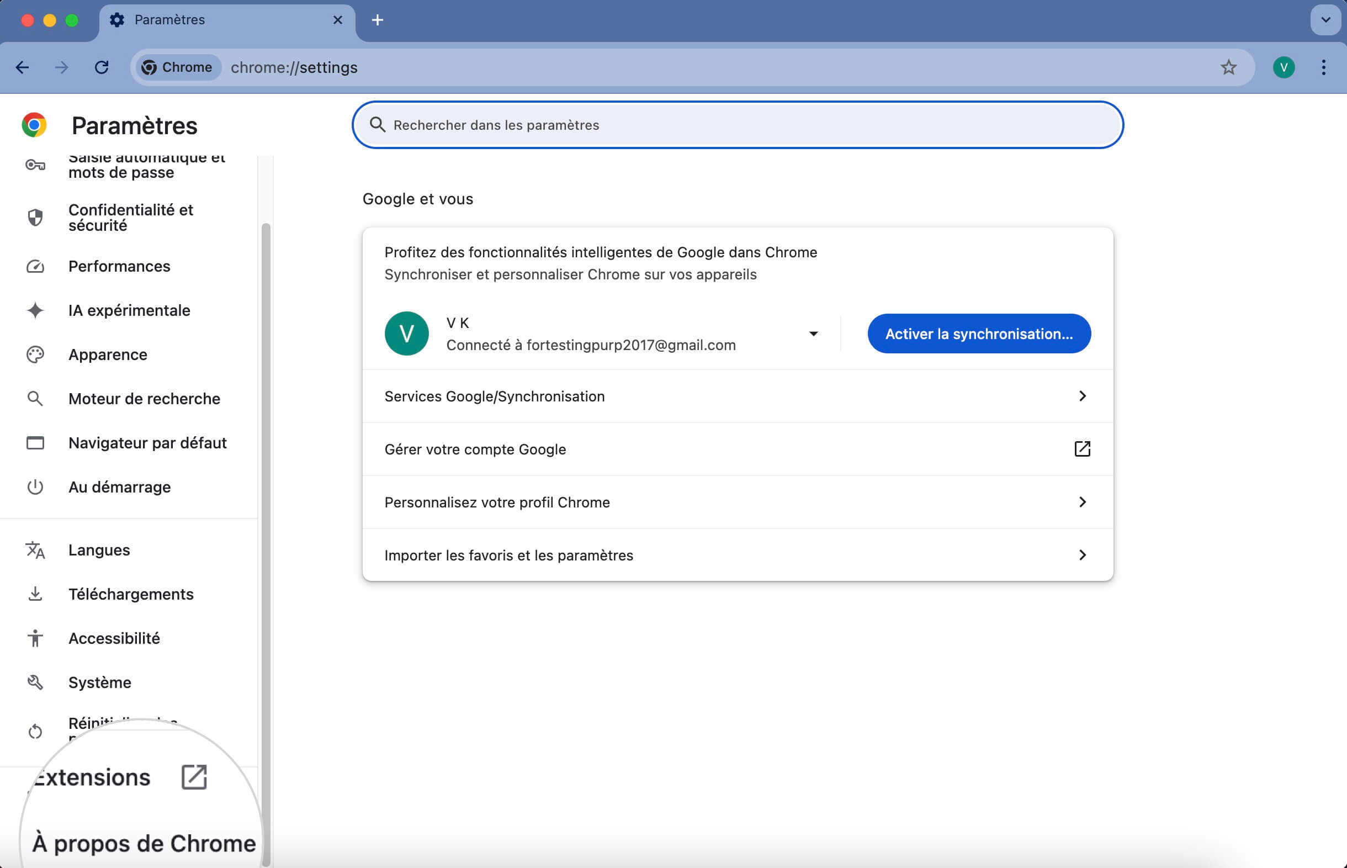Close the Paramètres tab
This screenshot has width=1347, height=868.
pos(337,20)
